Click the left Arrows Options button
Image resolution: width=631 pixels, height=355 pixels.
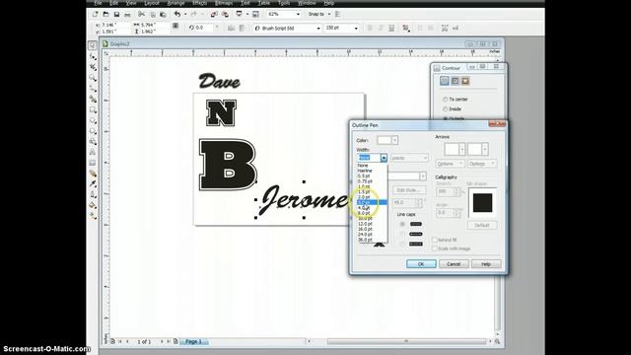(450, 164)
